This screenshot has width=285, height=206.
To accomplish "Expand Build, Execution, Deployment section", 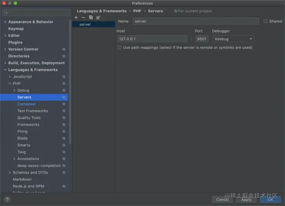I will point(5,63).
